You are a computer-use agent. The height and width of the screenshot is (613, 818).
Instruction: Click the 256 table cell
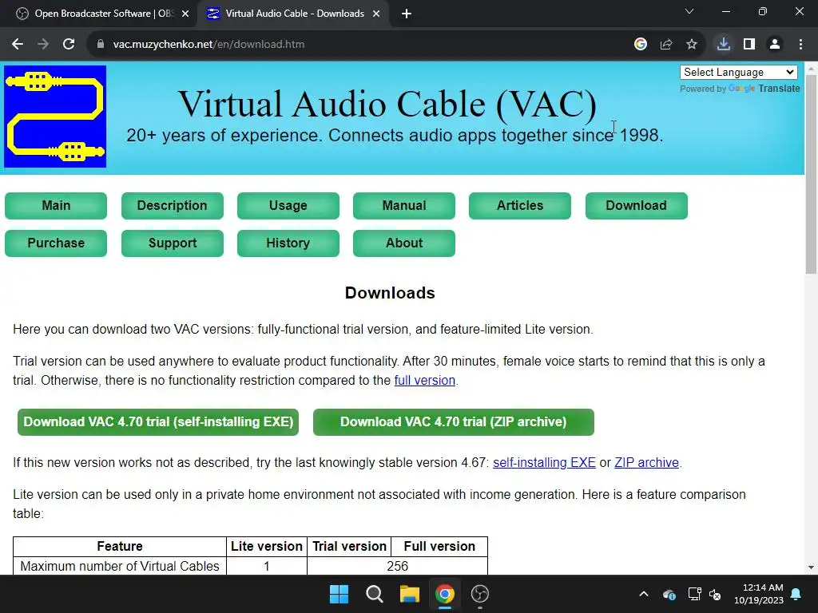[x=397, y=566]
